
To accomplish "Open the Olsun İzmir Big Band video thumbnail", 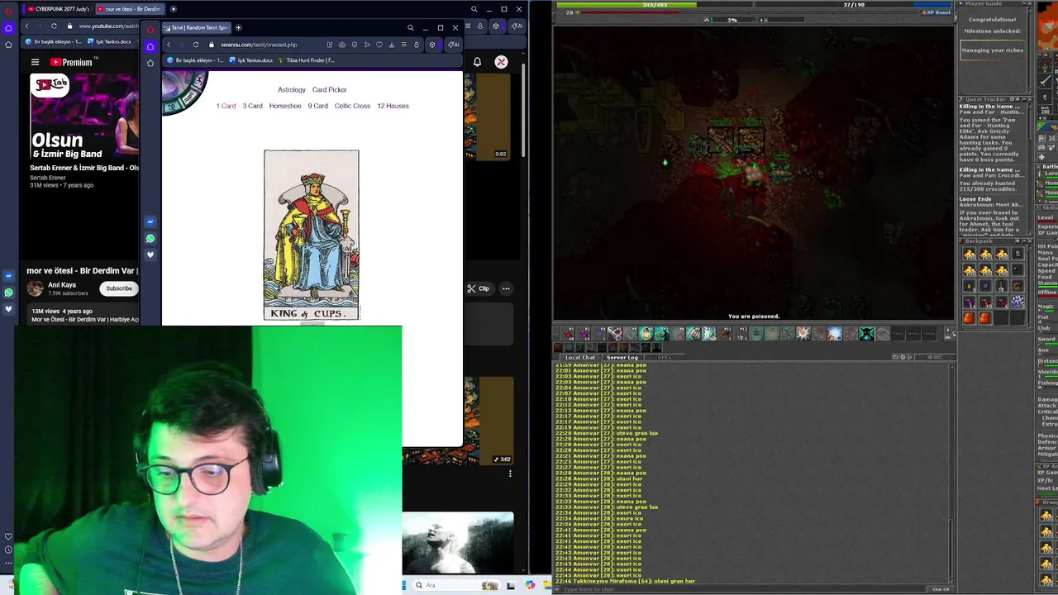I will click(83, 115).
